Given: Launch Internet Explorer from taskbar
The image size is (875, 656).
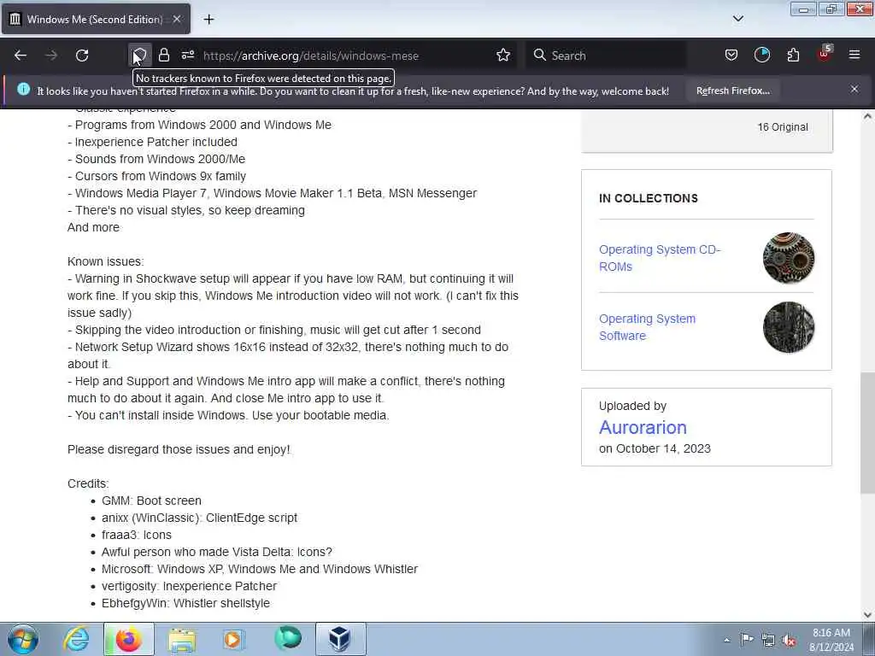Looking at the screenshot, I should pyautogui.click(x=76, y=639).
